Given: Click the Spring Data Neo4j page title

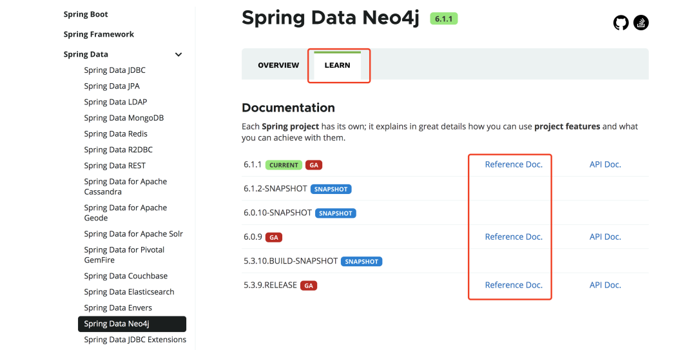Looking at the screenshot, I should pyautogui.click(x=330, y=18).
